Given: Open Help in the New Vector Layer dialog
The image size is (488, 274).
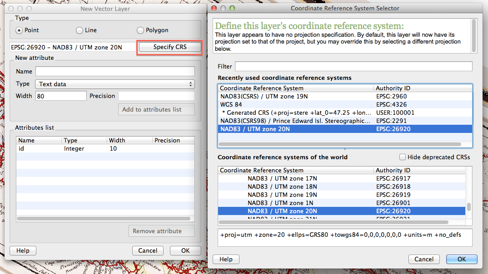Looking at the screenshot, I should [x=23, y=250].
